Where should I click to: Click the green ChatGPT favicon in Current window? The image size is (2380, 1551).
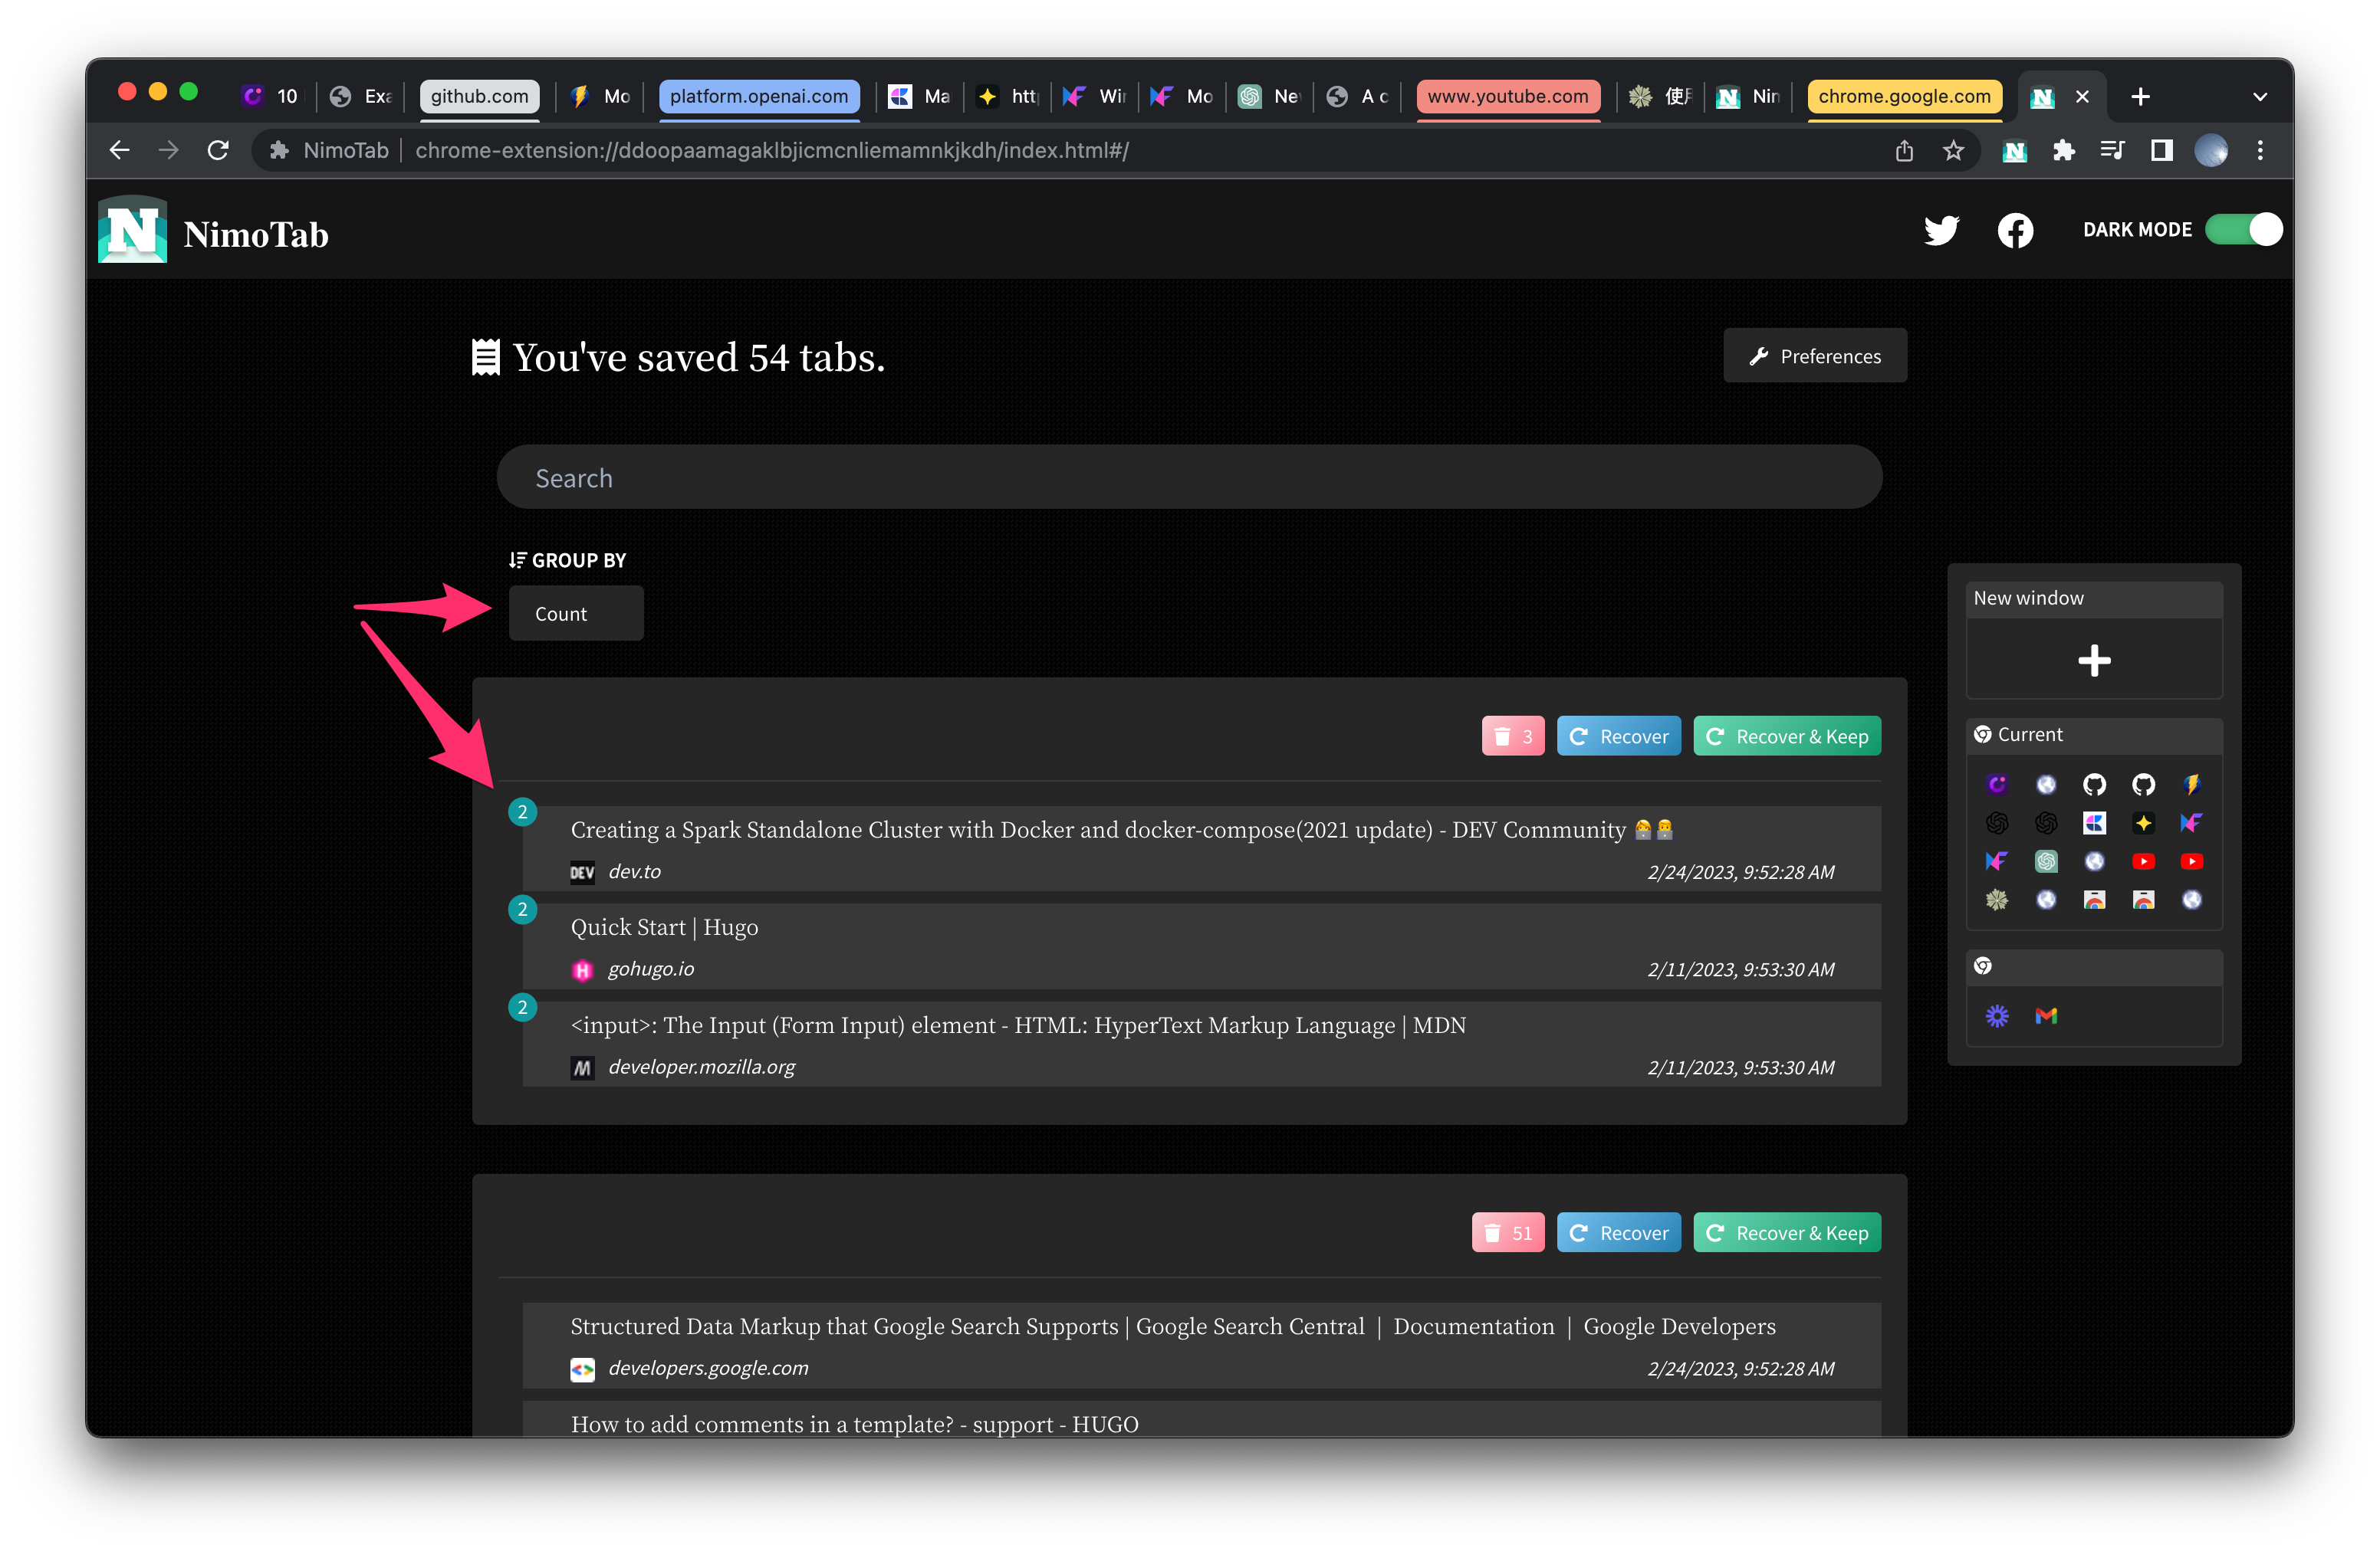point(2046,861)
